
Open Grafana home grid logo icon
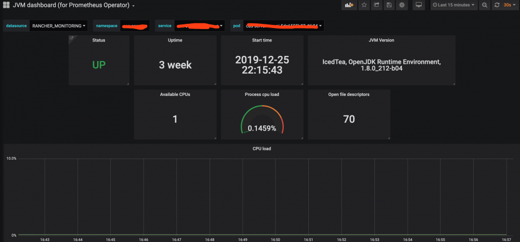pyautogui.click(x=6, y=5)
